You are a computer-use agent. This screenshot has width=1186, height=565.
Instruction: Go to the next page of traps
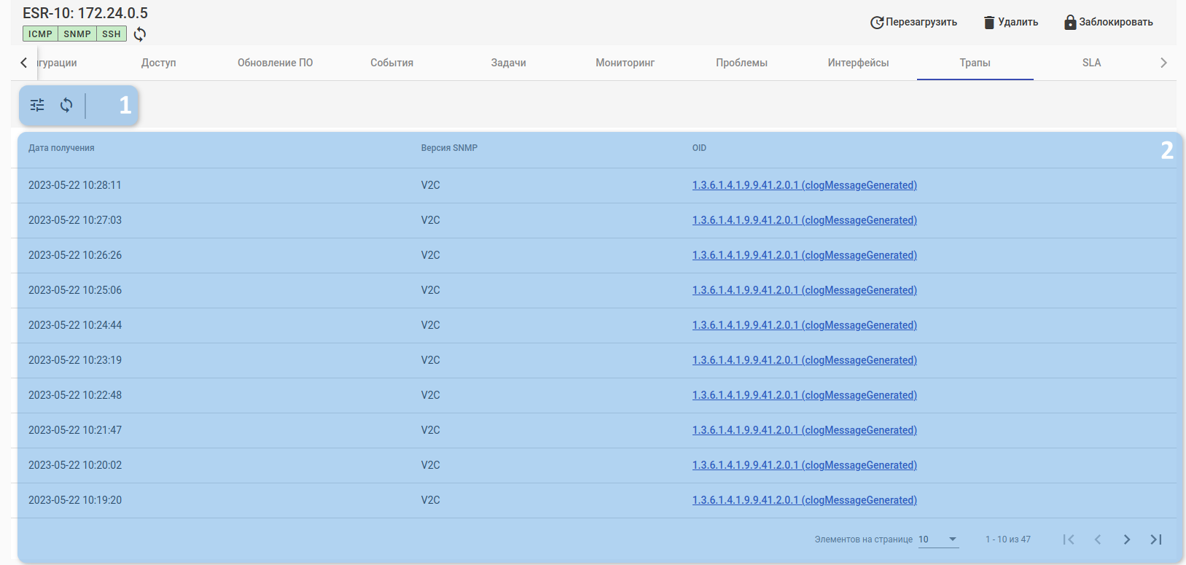pyautogui.click(x=1127, y=539)
